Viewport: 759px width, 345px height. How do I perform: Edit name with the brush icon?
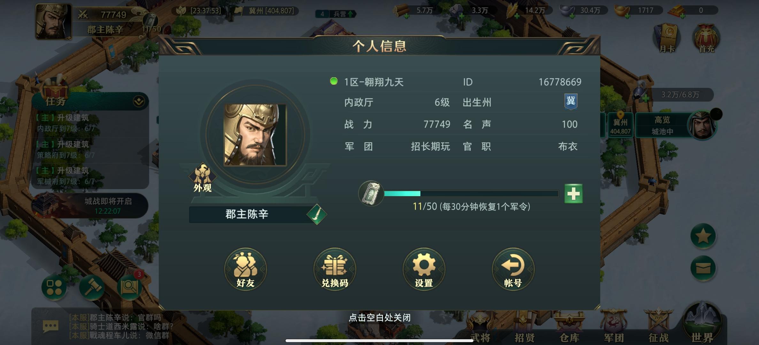(317, 214)
